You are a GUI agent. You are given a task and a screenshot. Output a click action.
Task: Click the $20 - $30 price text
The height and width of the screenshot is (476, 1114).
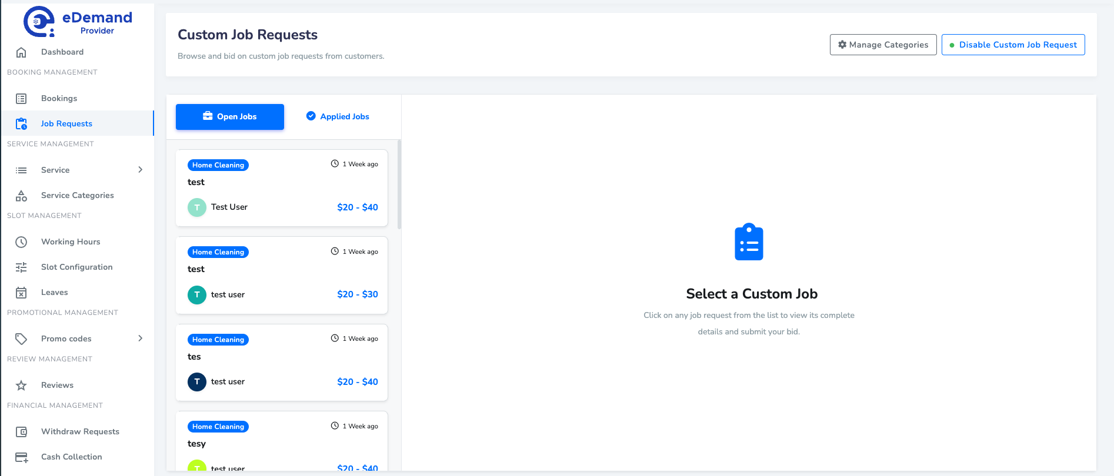[x=358, y=294]
